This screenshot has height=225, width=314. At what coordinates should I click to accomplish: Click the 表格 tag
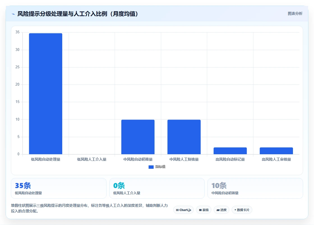tap(204, 210)
